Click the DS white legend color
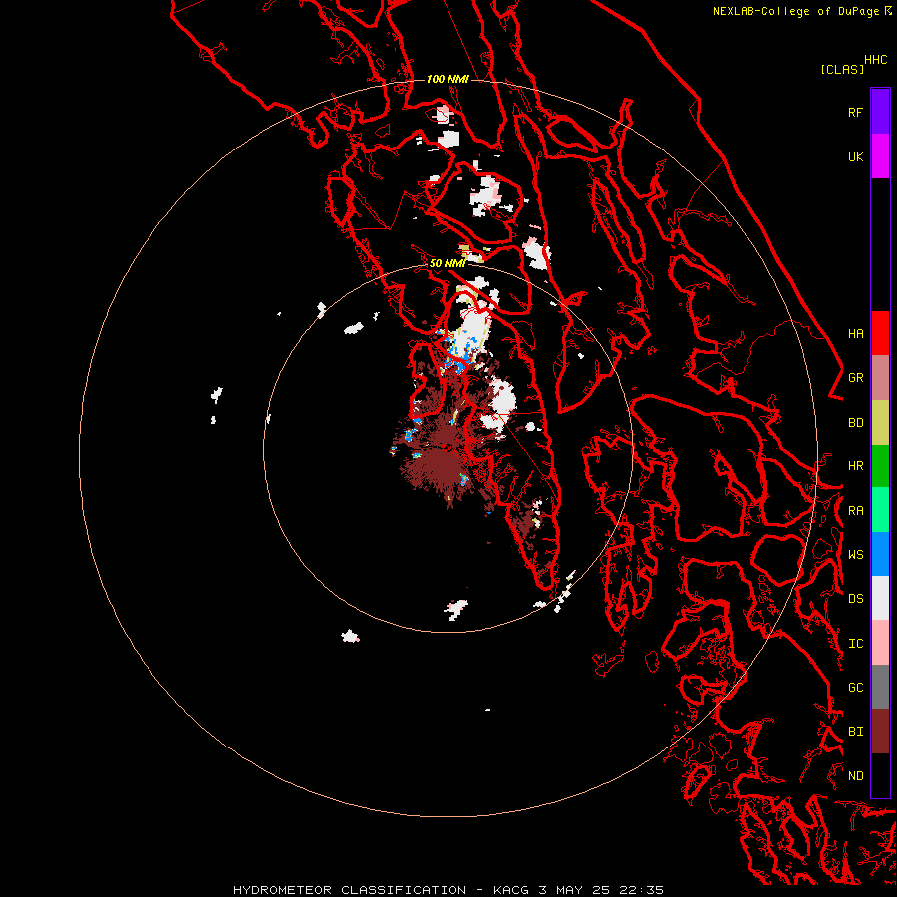This screenshot has width=897, height=897. point(880,598)
